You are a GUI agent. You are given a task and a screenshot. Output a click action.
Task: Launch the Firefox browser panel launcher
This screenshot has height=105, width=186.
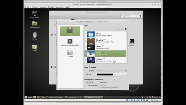tap(38, 97)
